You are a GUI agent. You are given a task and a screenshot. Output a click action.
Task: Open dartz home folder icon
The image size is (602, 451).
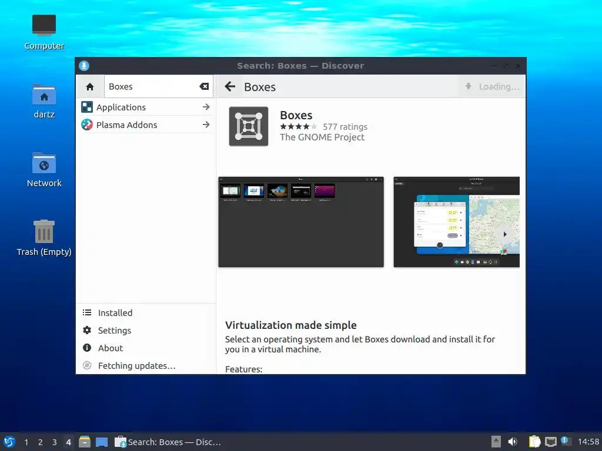(x=44, y=101)
